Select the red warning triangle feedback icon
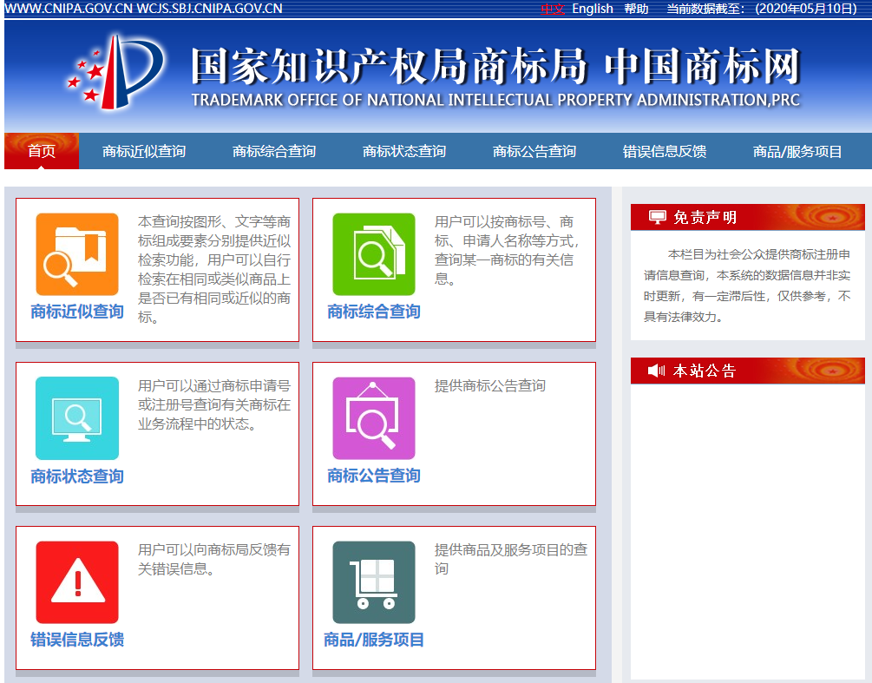872x683 pixels. 76,582
